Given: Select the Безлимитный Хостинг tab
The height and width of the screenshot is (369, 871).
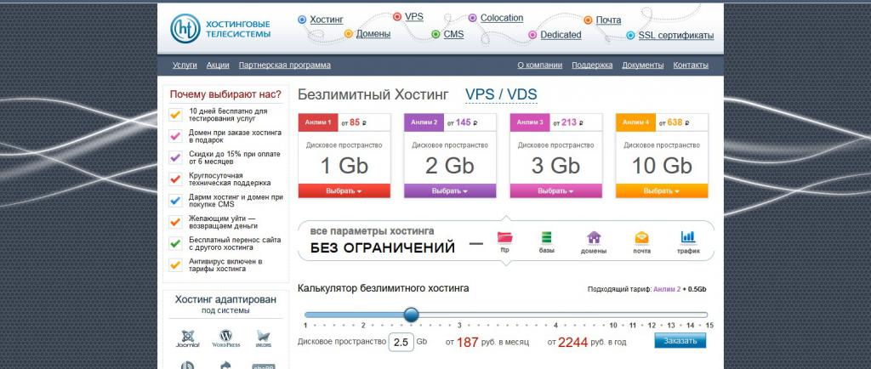Looking at the screenshot, I should (x=373, y=94).
